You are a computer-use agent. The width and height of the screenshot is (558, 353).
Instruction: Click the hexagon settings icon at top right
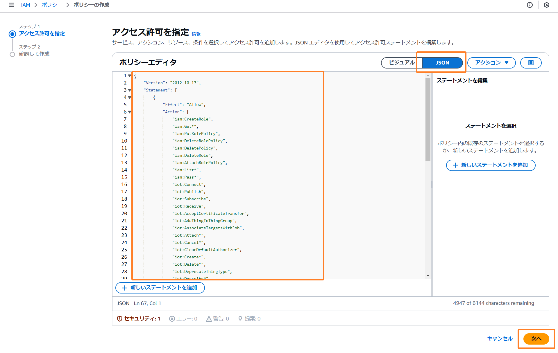(546, 5)
